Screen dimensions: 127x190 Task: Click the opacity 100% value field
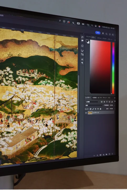(112, 105)
